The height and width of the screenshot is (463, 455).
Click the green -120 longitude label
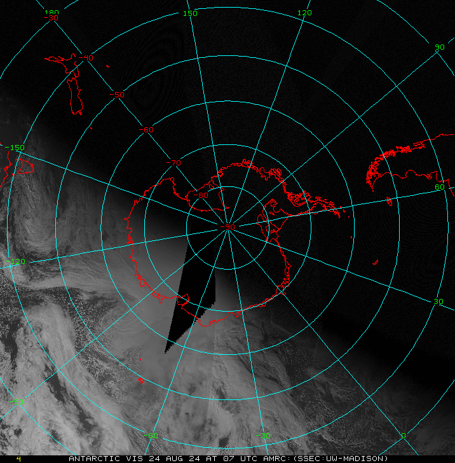click(14, 261)
